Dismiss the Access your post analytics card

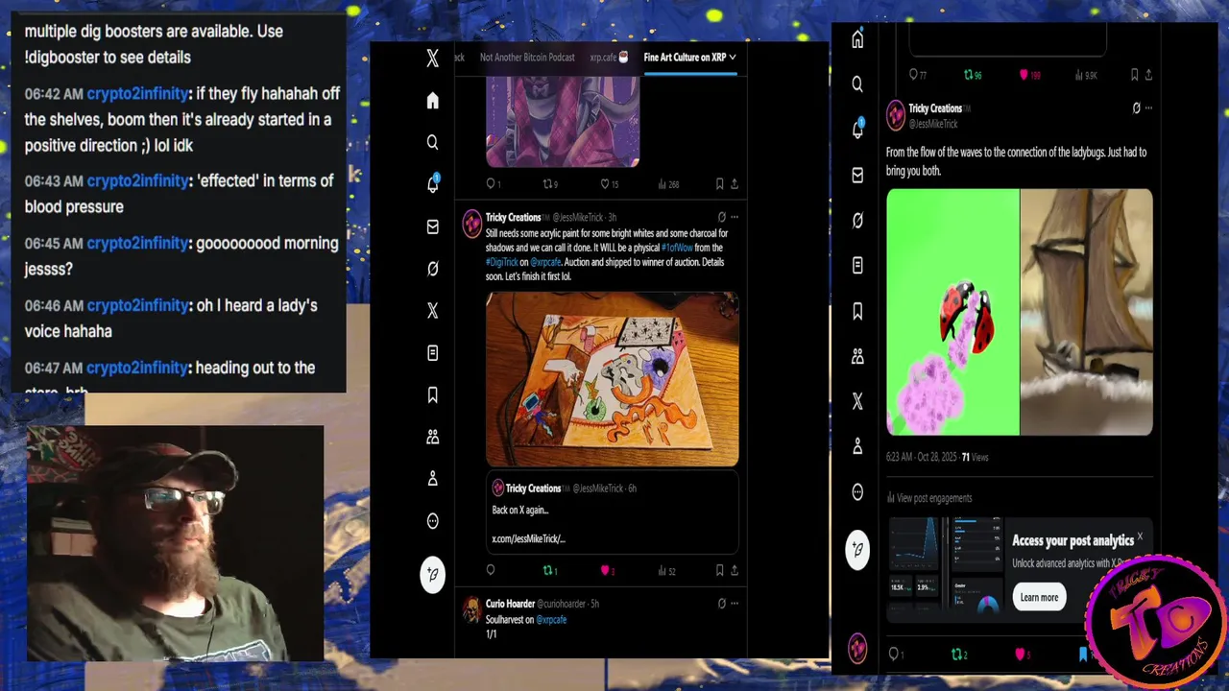pos(1140,536)
